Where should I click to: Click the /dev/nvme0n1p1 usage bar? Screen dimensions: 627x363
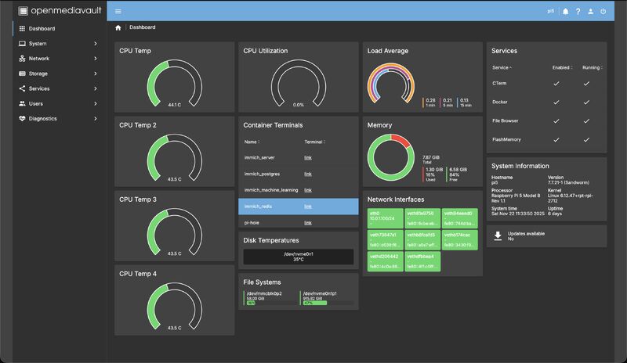(x=328, y=303)
